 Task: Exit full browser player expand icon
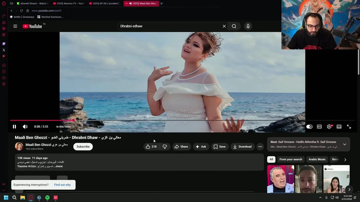click(x=349, y=127)
